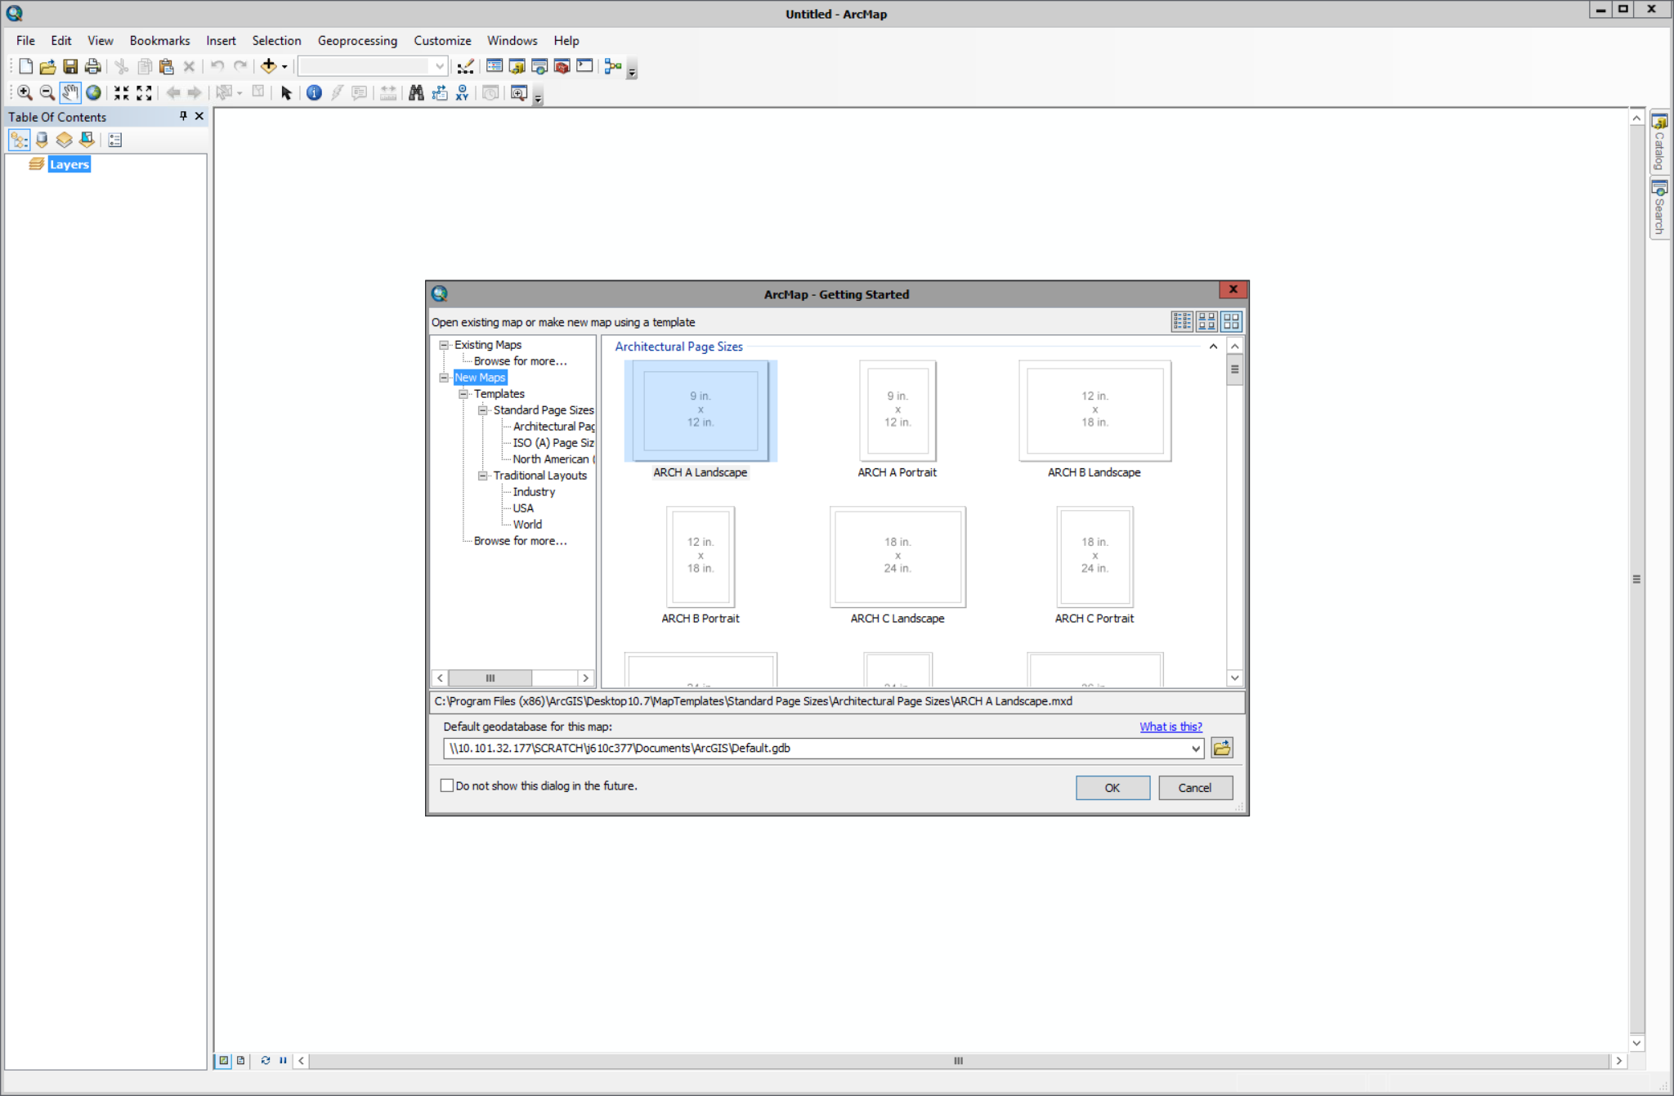
Task: Open the default geodatabase path dropdown
Action: click(1195, 748)
